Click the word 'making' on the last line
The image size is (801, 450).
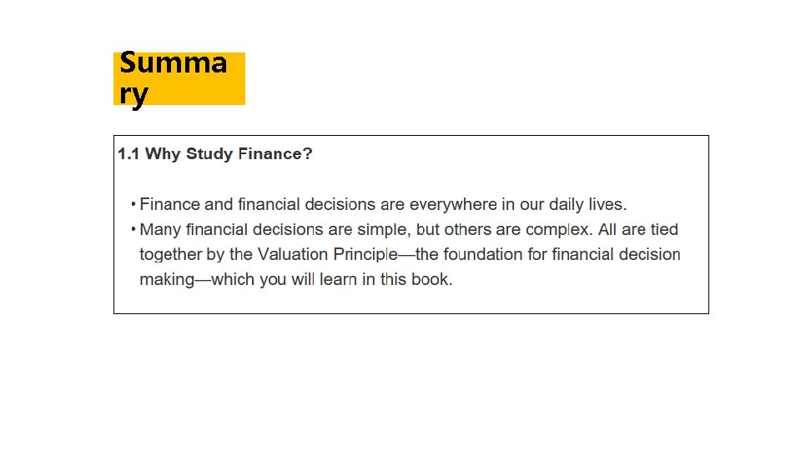point(166,279)
